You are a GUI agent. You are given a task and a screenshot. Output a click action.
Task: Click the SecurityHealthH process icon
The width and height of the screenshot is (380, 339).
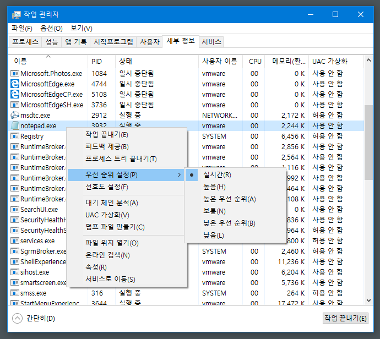(15, 220)
